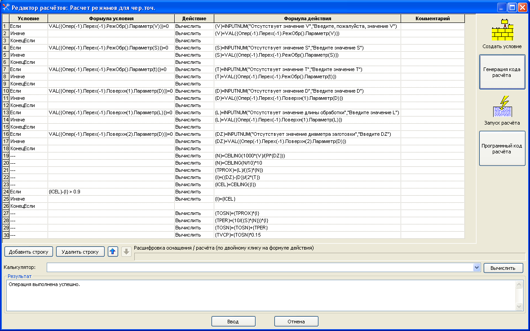Click 'Добавить строку' button

coord(29,252)
